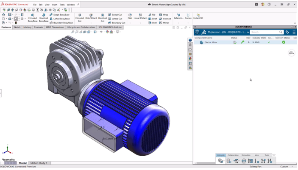Image resolution: width=298 pixels, height=170 pixels.
Task: Pin the SOLIDWORKS menu bar
Action: [78, 4]
